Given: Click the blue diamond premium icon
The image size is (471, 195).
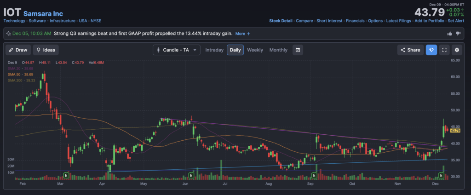Looking at the screenshot, I should click(431, 50).
